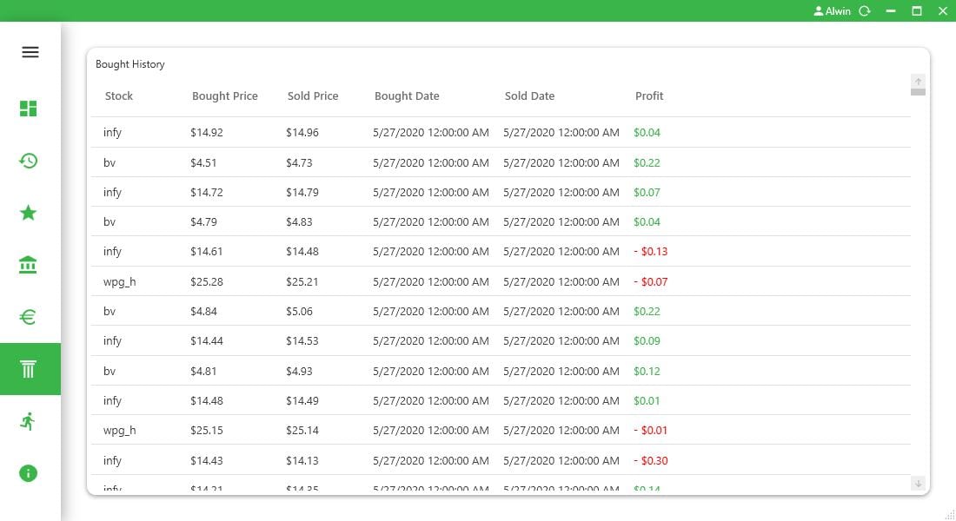Select the $14.92 bought price cell
Image resolution: width=956 pixels, height=521 pixels.
207,133
